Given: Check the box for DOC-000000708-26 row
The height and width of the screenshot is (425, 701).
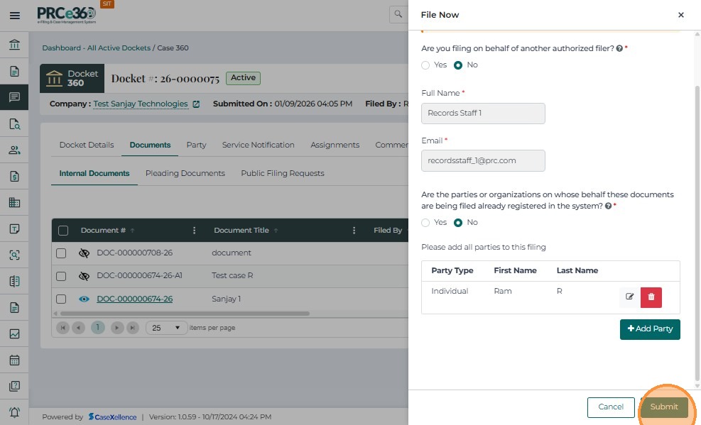Looking at the screenshot, I should [x=61, y=253].
